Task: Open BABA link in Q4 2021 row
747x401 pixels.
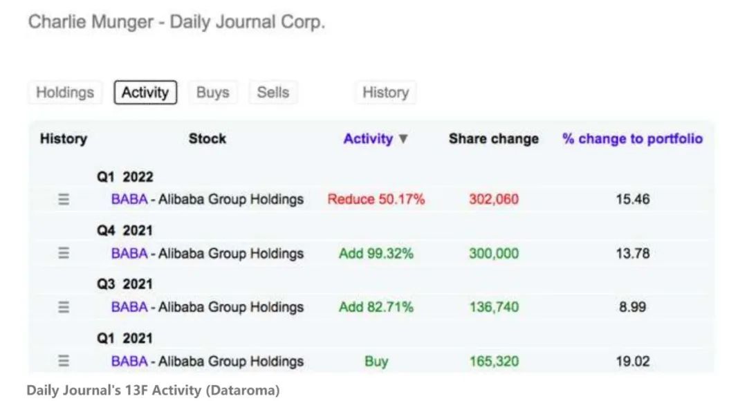Action: pyautogui.click(x=129, y=254)
